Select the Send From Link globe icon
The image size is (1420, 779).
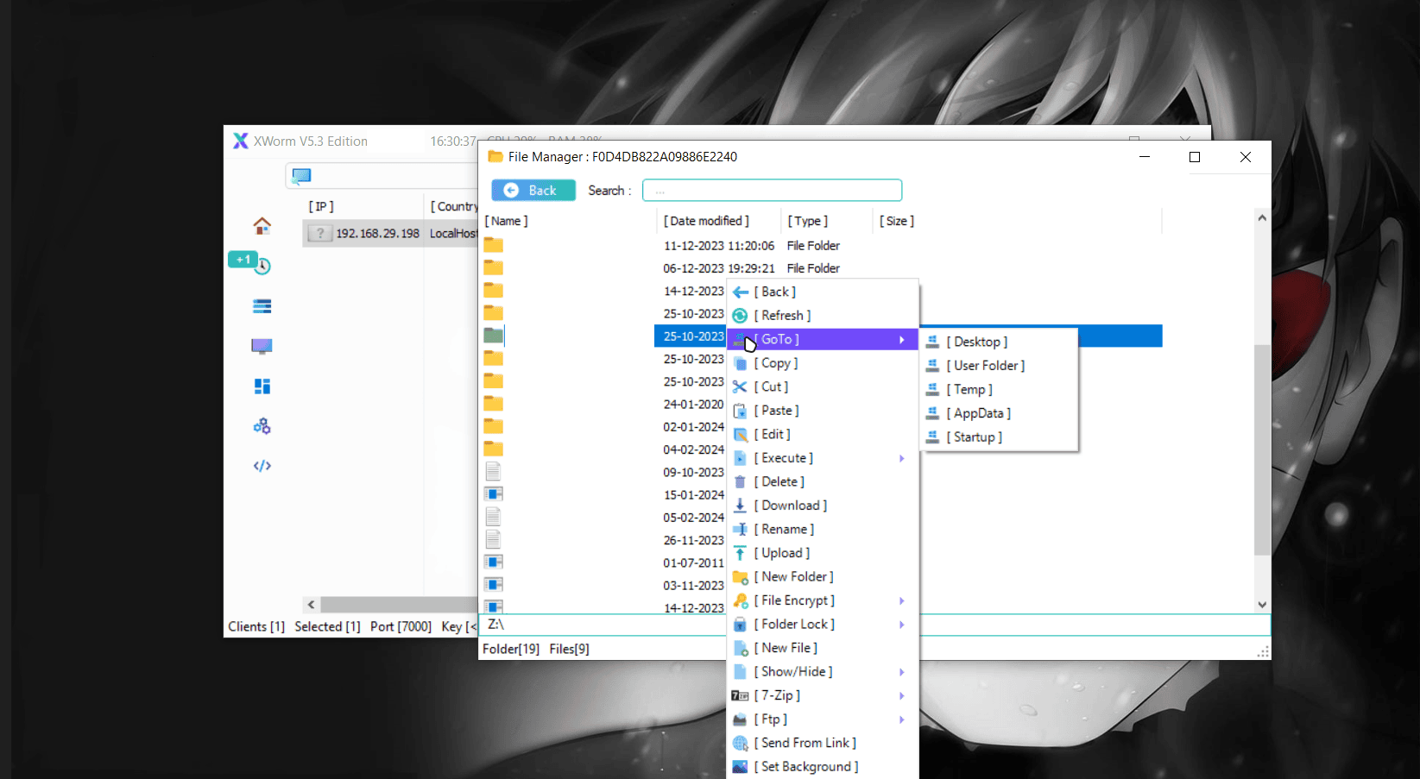[741, 743]
